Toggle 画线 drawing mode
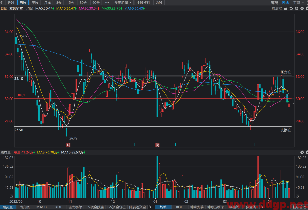This screenshot has width=308, height=210. 285,2
